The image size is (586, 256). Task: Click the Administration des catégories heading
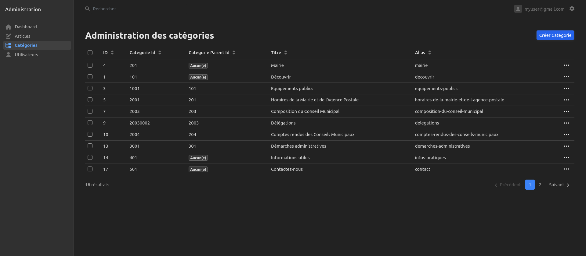click(150, 36)
